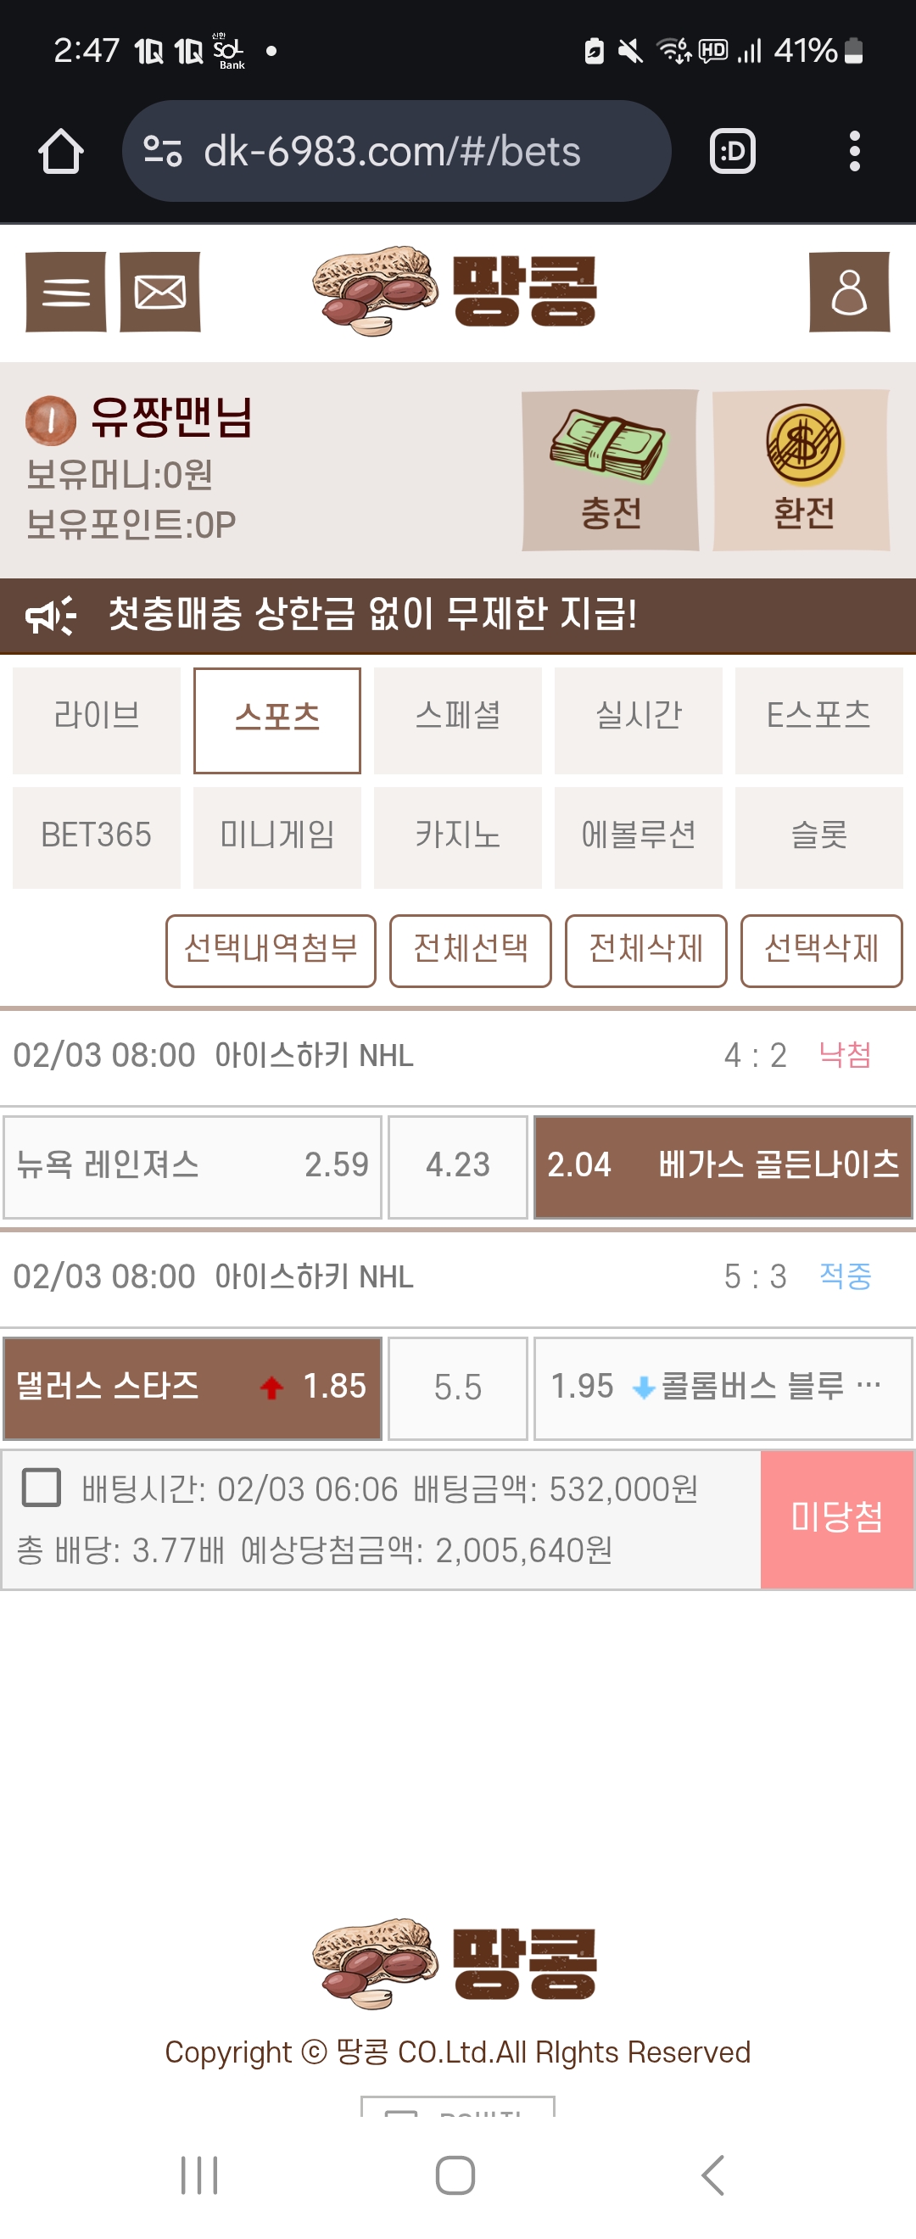Image resolution: width=916 pixels, height=2239 pixels.
Task: Open the browser tab switcher icon
Action: (x=732, y=151)
